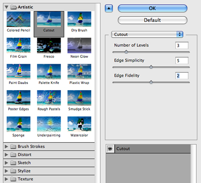The image size is (201, 183).
Task: Click the OK button
Action: click(x=152, y=8)
